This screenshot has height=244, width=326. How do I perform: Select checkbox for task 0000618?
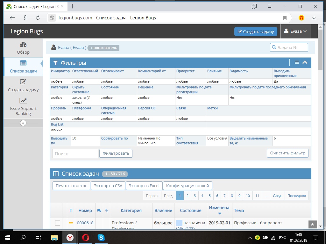[x=58, y=223]
